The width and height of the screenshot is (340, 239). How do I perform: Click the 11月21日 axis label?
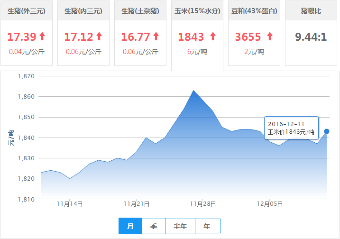point(137,204)
